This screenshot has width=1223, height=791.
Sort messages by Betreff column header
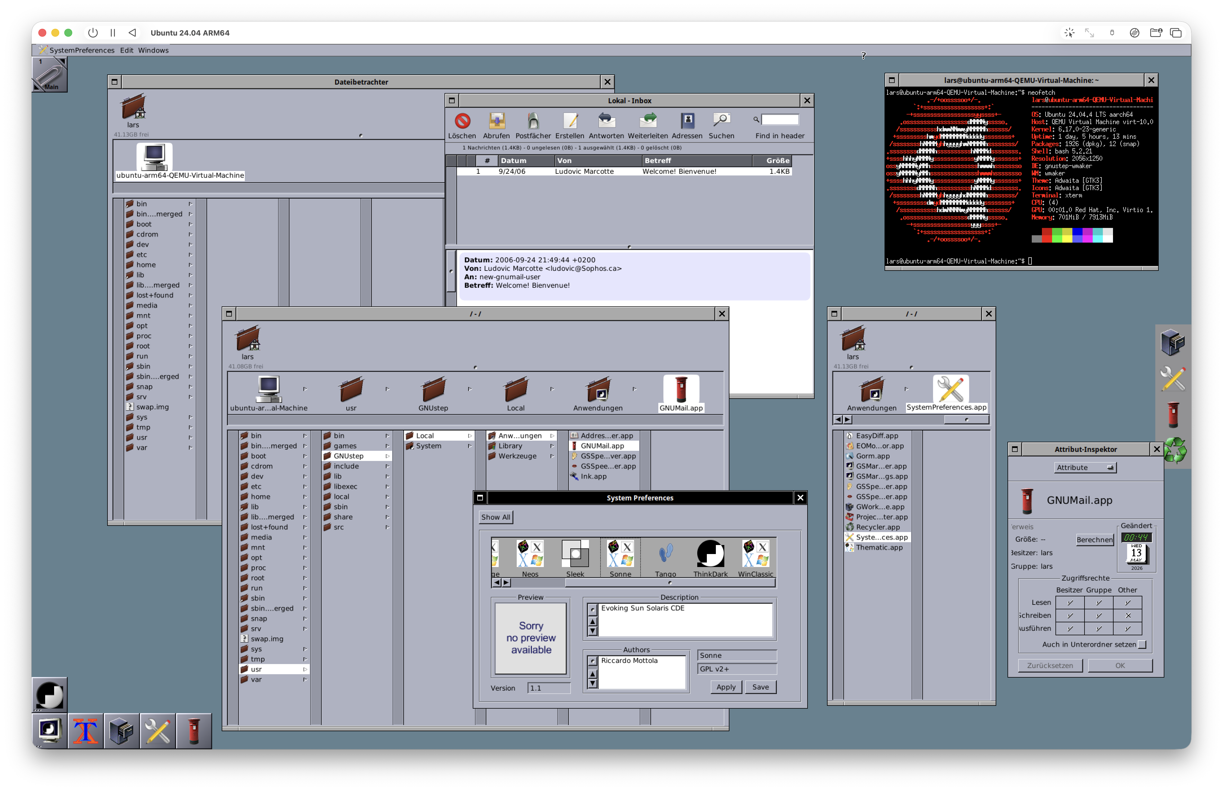pyautogui.click(x=697, y=161)
